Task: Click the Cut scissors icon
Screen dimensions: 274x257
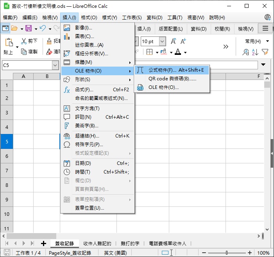Action: point(24,41)
